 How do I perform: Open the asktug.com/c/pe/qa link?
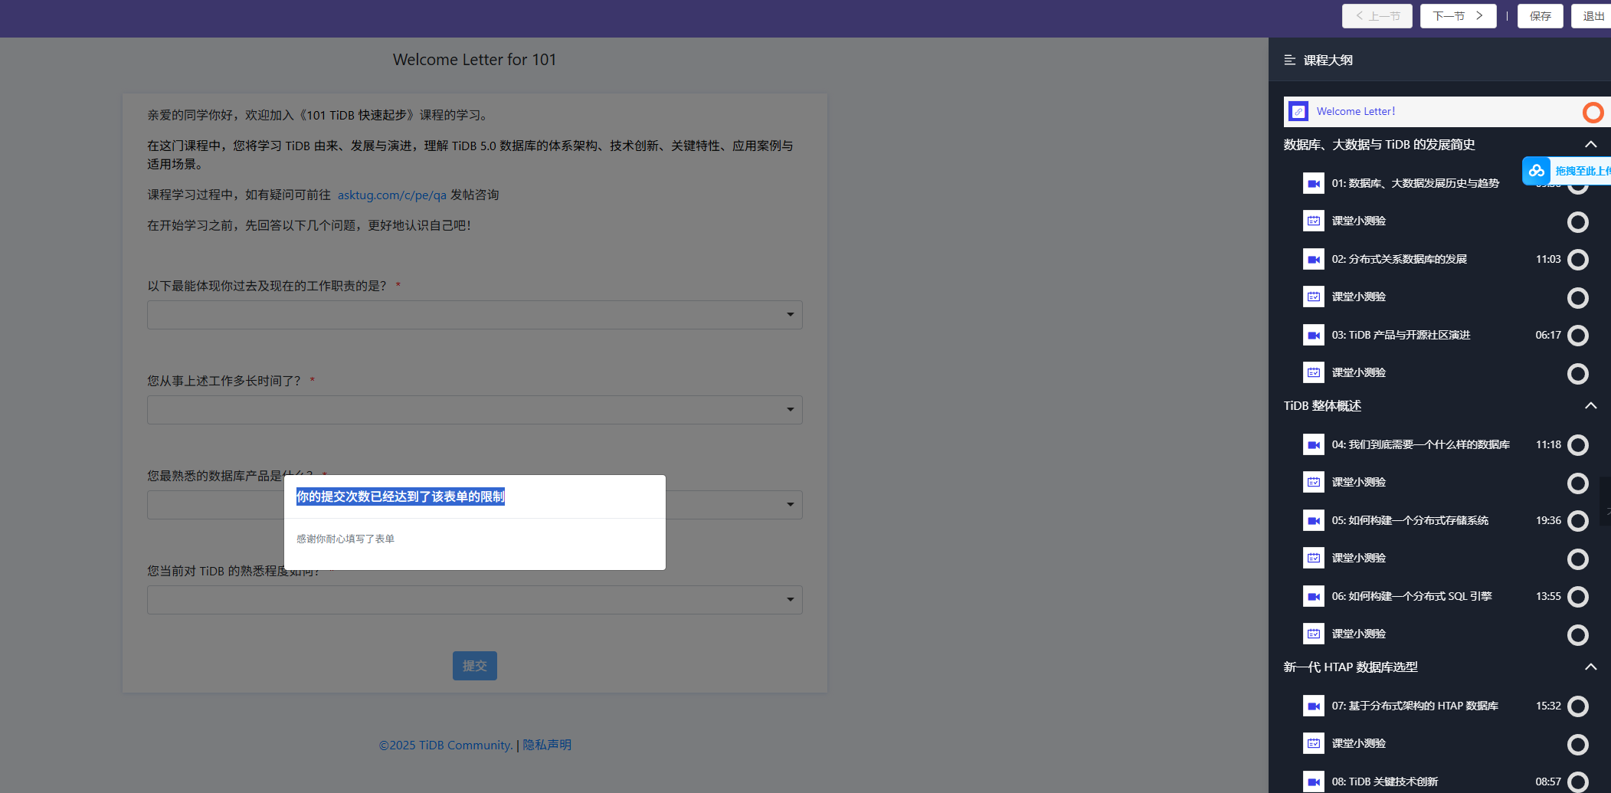tap(392, 195)
